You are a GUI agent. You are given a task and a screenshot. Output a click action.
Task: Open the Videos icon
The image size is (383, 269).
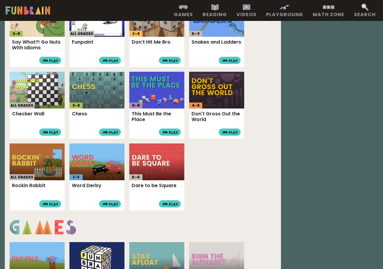246,7
